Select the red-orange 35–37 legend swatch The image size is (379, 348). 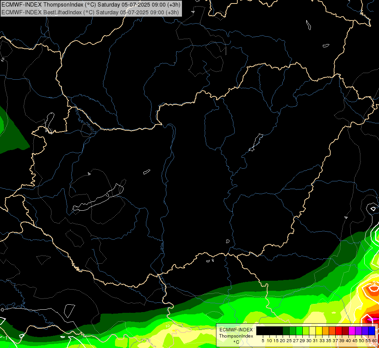click(x=332, y=331)
